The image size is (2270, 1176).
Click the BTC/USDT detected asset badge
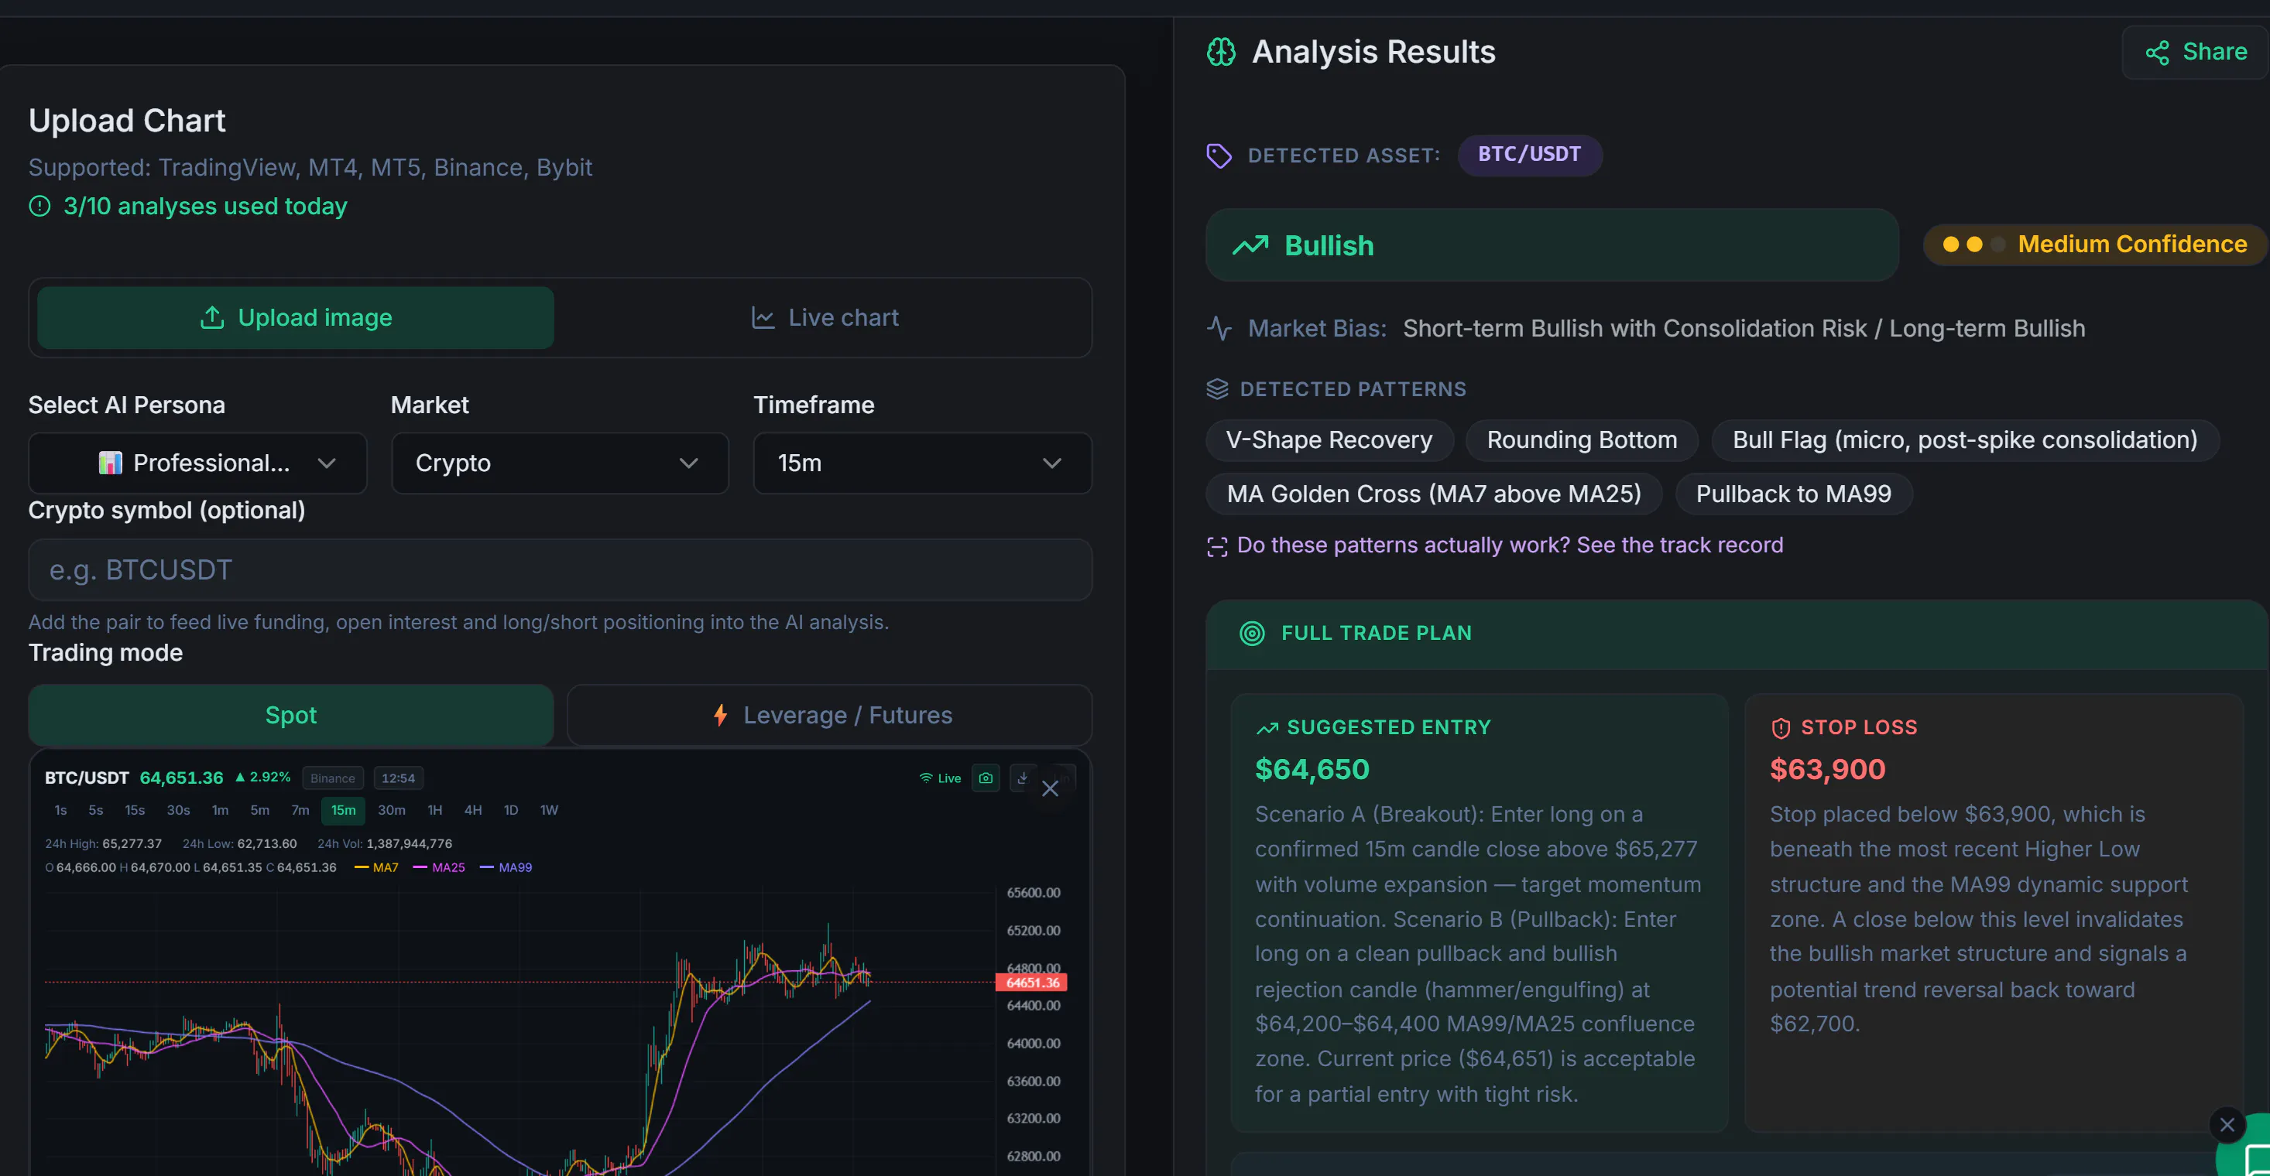click(x=1529, y=155)
